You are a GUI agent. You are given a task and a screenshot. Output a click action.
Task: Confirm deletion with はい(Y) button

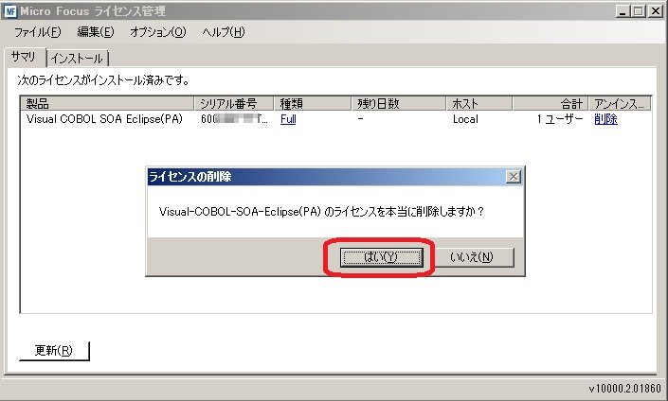pyautogui.click(x=381, y=257)
